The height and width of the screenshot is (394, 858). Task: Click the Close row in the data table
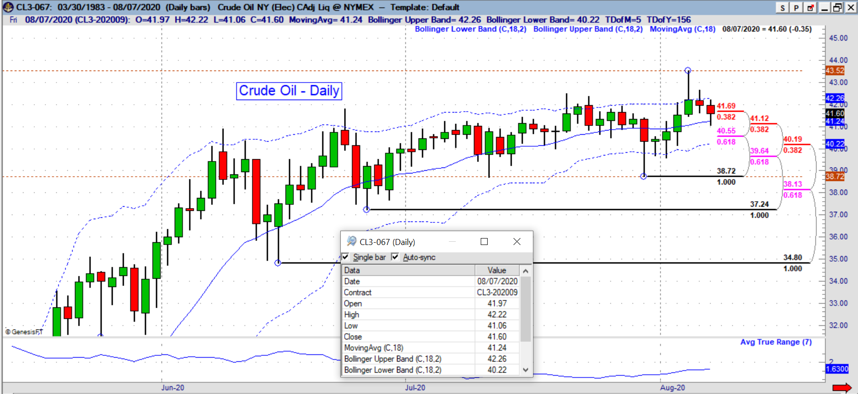pos(431,337)
